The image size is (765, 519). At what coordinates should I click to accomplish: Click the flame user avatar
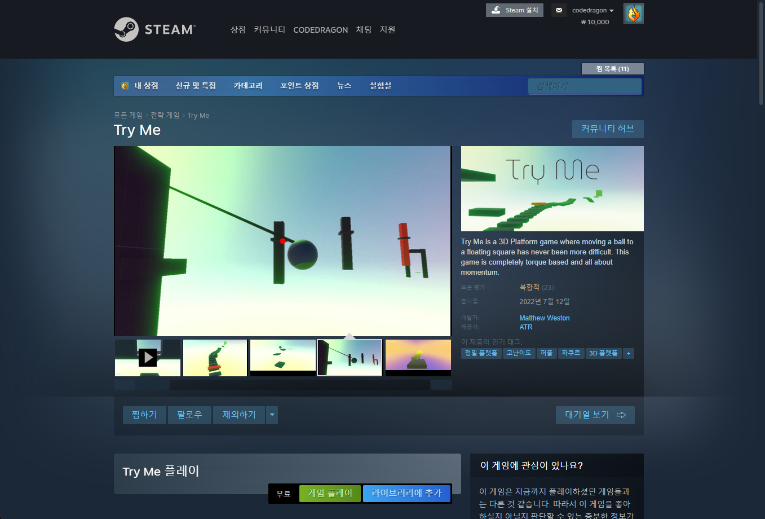click(x=634, y=14)
